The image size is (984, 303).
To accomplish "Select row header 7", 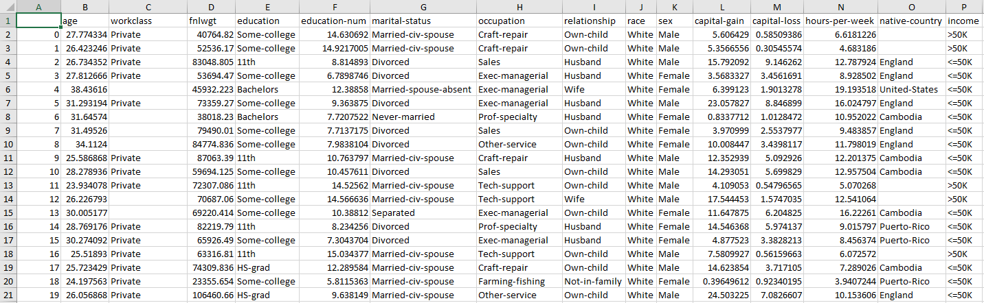I will 8,103.
